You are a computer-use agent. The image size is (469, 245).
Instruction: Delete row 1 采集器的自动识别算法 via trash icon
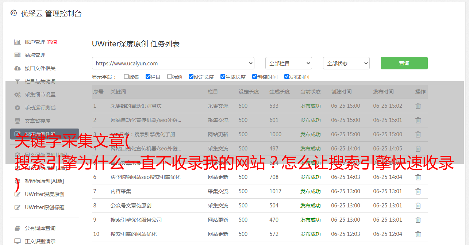418,106
